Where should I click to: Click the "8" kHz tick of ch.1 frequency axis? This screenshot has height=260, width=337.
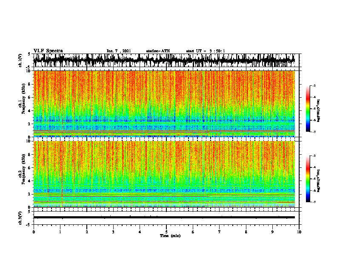click(x=30, y=84)
